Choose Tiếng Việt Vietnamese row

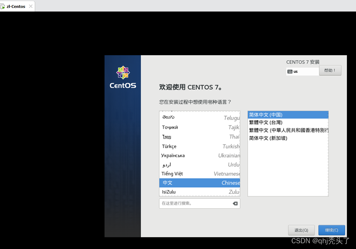point(200,174)
